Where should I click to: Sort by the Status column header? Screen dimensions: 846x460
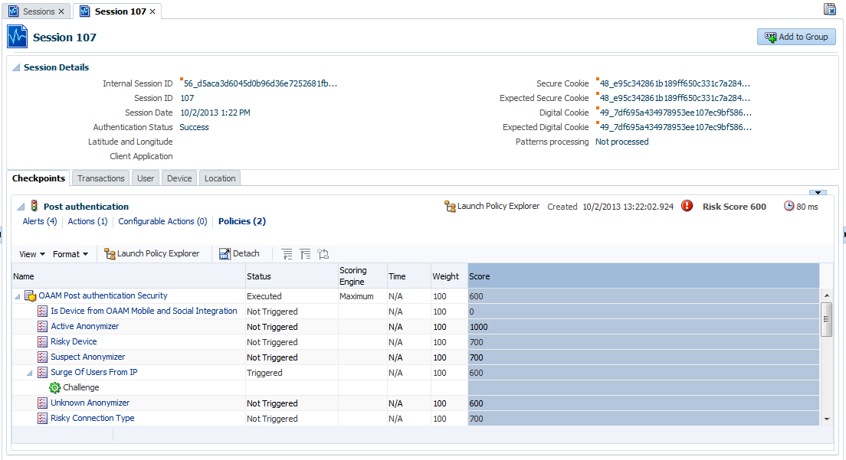click(292, 276)
